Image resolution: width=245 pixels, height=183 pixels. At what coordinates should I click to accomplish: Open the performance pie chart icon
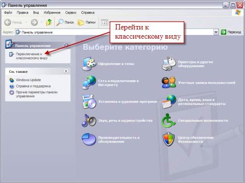pyautogui.click(x=89, y=139)
